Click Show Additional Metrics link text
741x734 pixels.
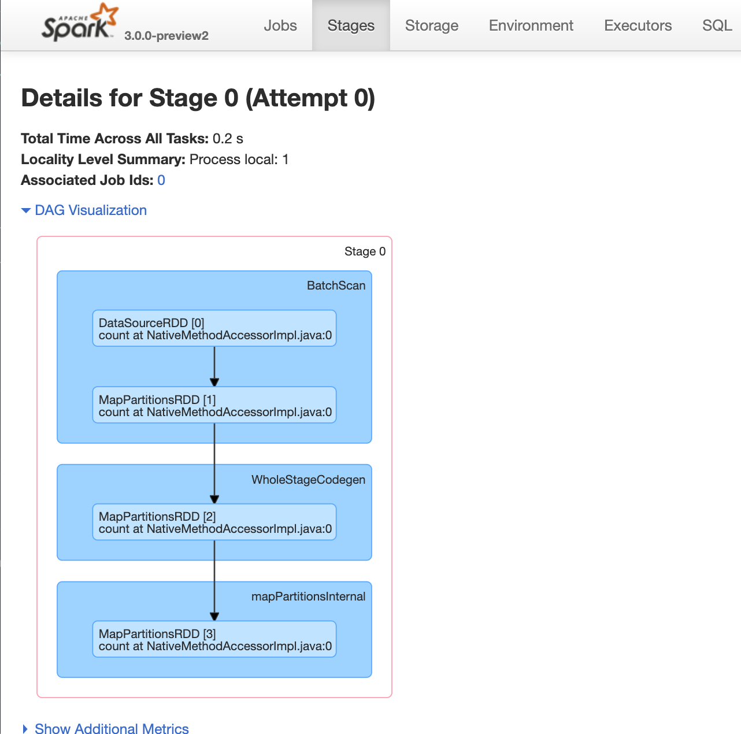pyautogui.click(x=112, y=729)
